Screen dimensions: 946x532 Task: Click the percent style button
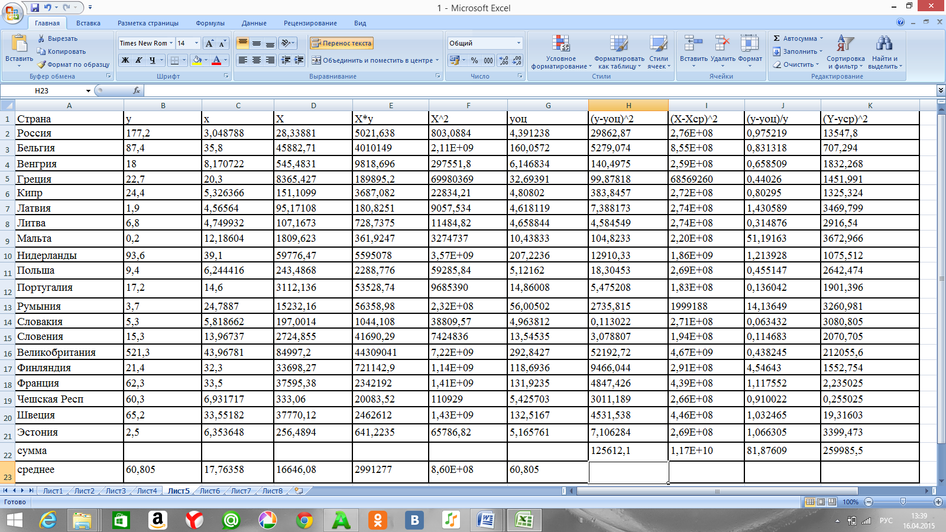pyautogui.click(x=474, y=60)
